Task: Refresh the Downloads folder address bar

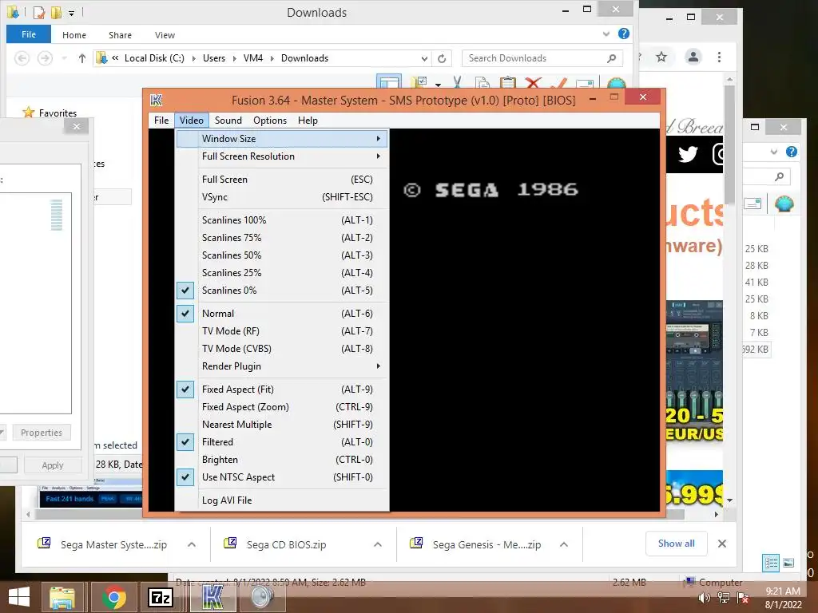Action: [x=442, y=58]
